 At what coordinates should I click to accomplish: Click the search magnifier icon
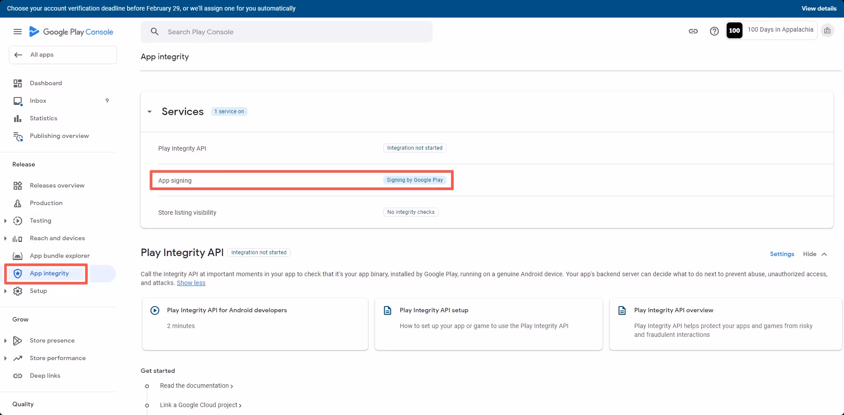coord(154,32)
